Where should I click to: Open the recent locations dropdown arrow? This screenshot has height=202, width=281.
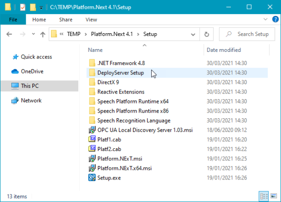click(x=32, y=34)
